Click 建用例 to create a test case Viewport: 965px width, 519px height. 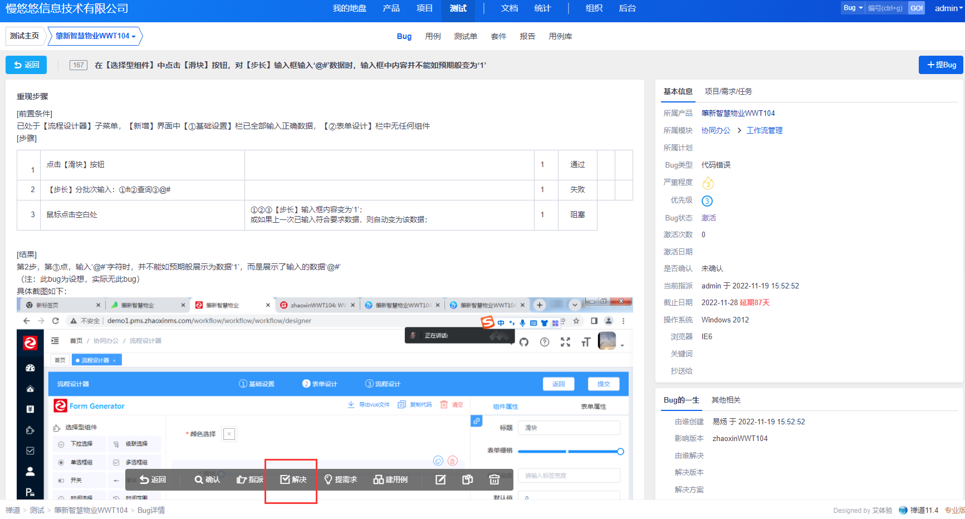coord(390,479)
